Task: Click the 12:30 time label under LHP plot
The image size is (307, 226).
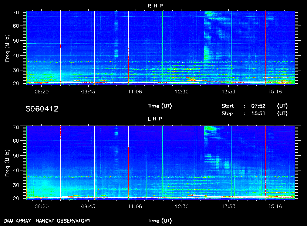Action: click(x=182, y=206)
